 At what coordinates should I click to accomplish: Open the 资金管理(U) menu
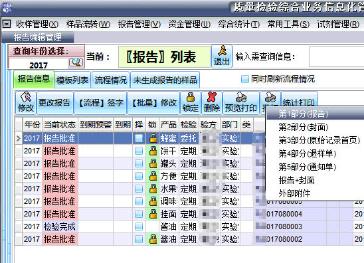(189, 24)
